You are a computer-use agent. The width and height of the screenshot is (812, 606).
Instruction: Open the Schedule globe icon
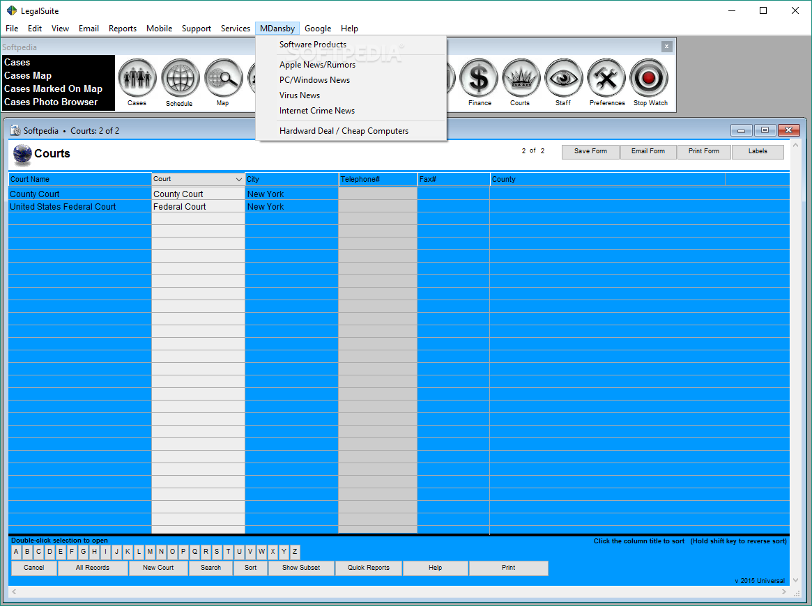(x=181, y=78)
